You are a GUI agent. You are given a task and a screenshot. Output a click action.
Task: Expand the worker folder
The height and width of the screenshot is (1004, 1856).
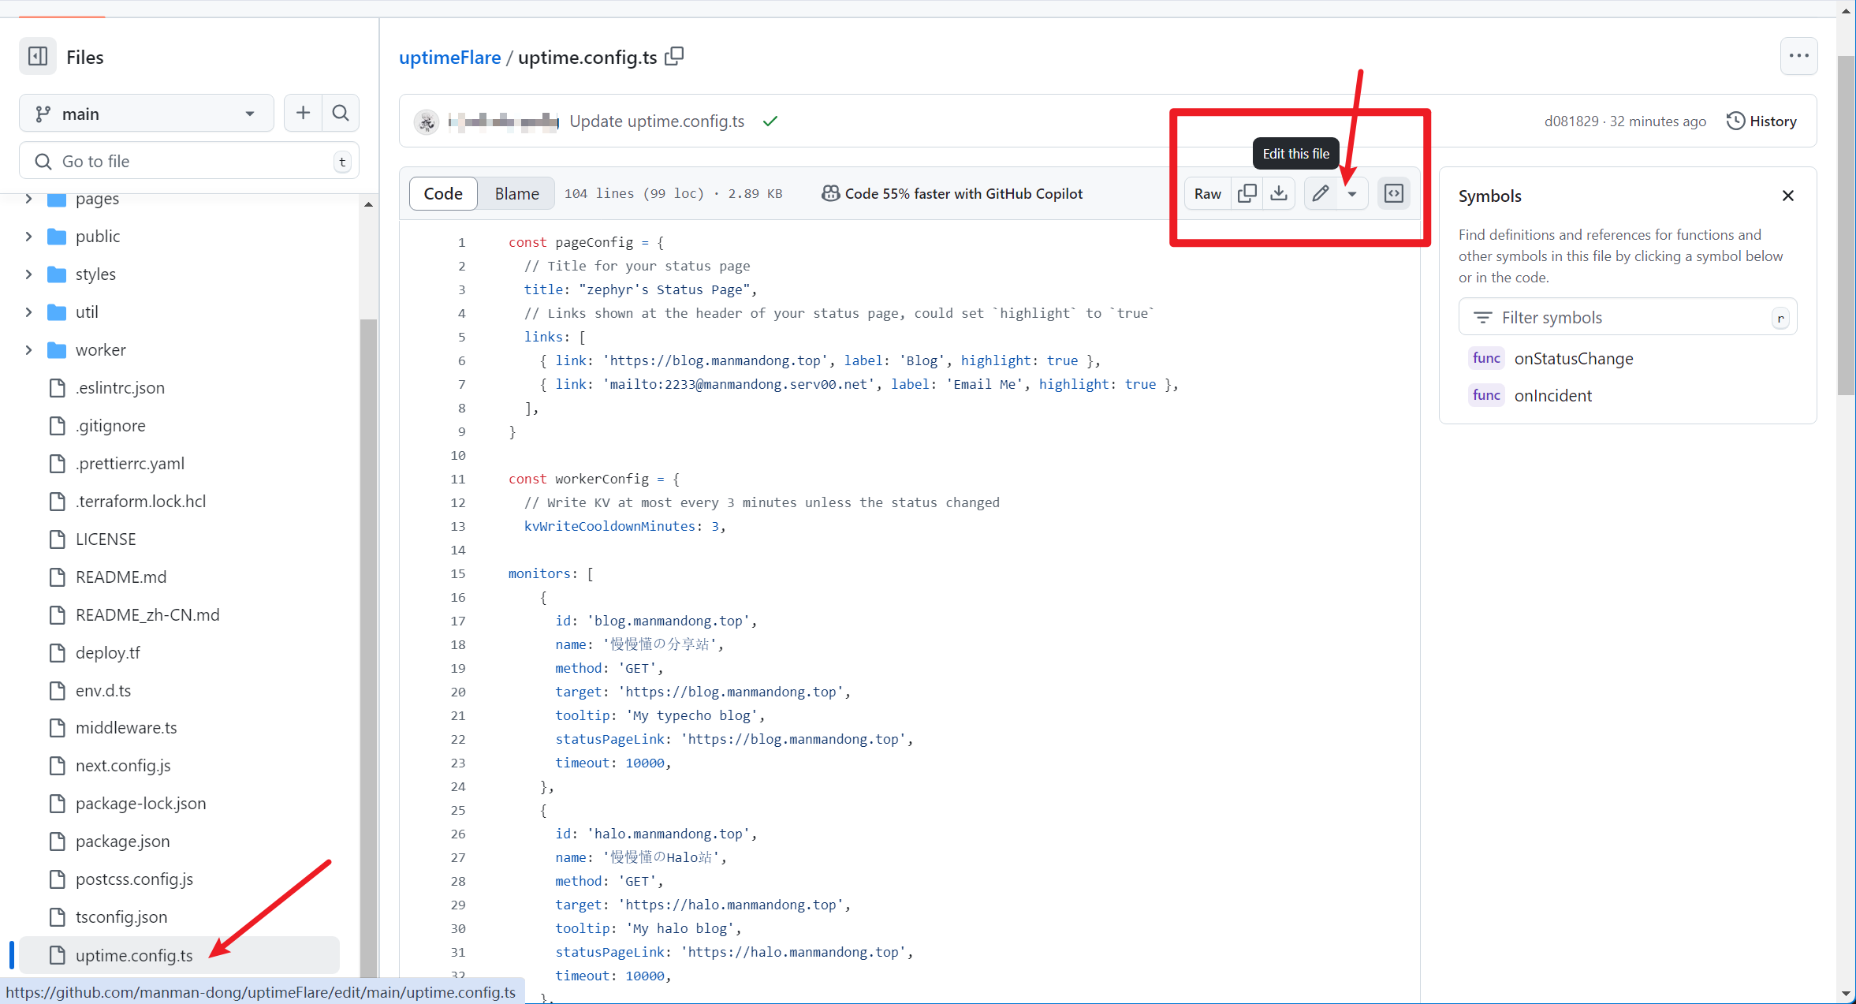(x=29, y=350)
